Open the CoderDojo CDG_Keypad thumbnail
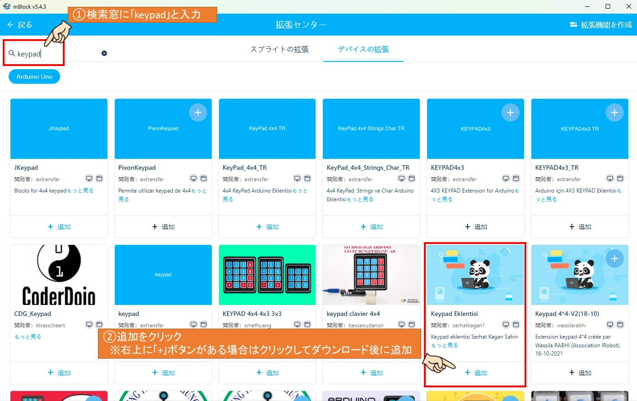Screen dimensions: 637x401 click(x=59, y=275)
